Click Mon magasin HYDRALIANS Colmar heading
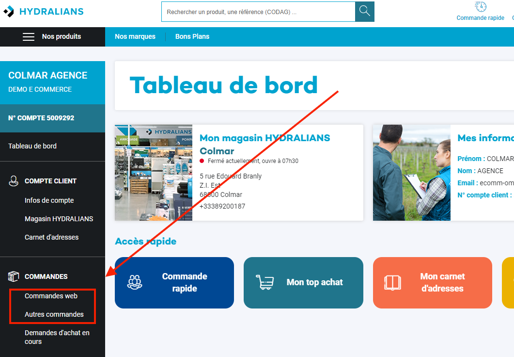Viewport: 514px width, 357px height. (x=265, y=145)
